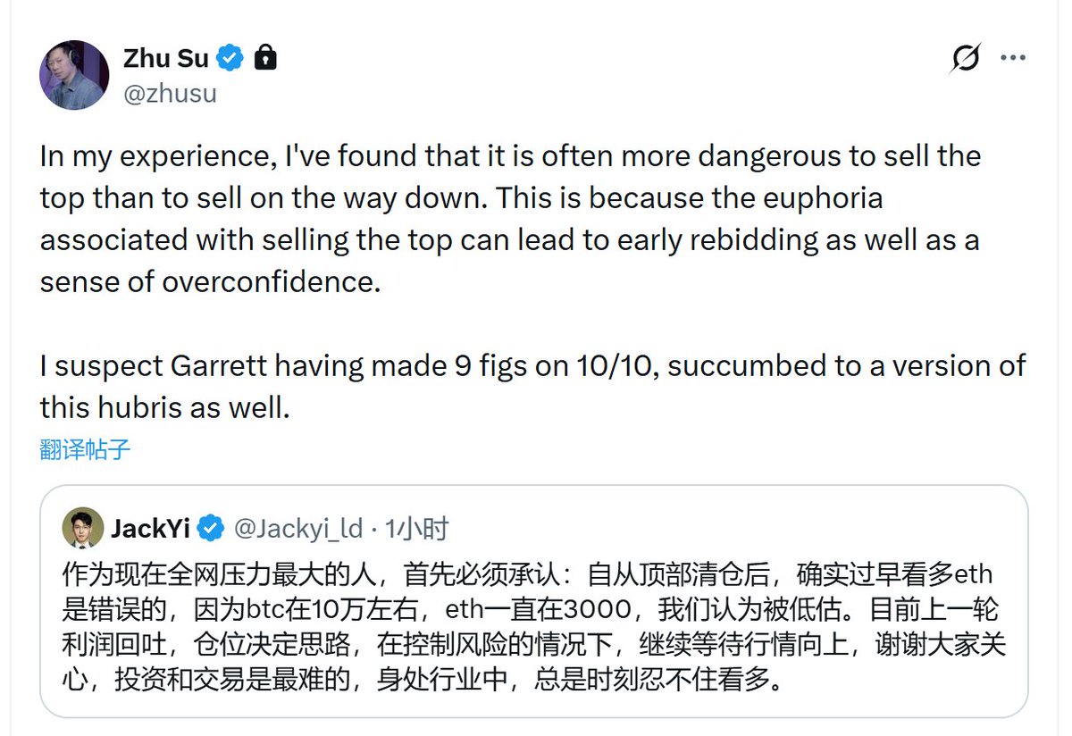Click the 翻译帖子 translate post link
The image size is (1072, 736).
point(85,449)
